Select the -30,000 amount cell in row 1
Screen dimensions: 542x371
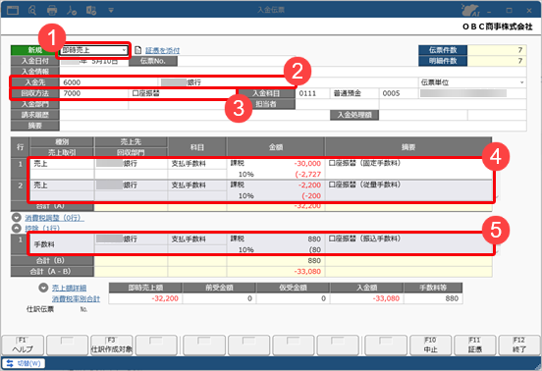[276, 163]
